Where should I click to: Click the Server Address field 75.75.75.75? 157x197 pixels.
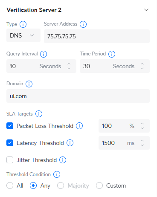pos(97,36)
